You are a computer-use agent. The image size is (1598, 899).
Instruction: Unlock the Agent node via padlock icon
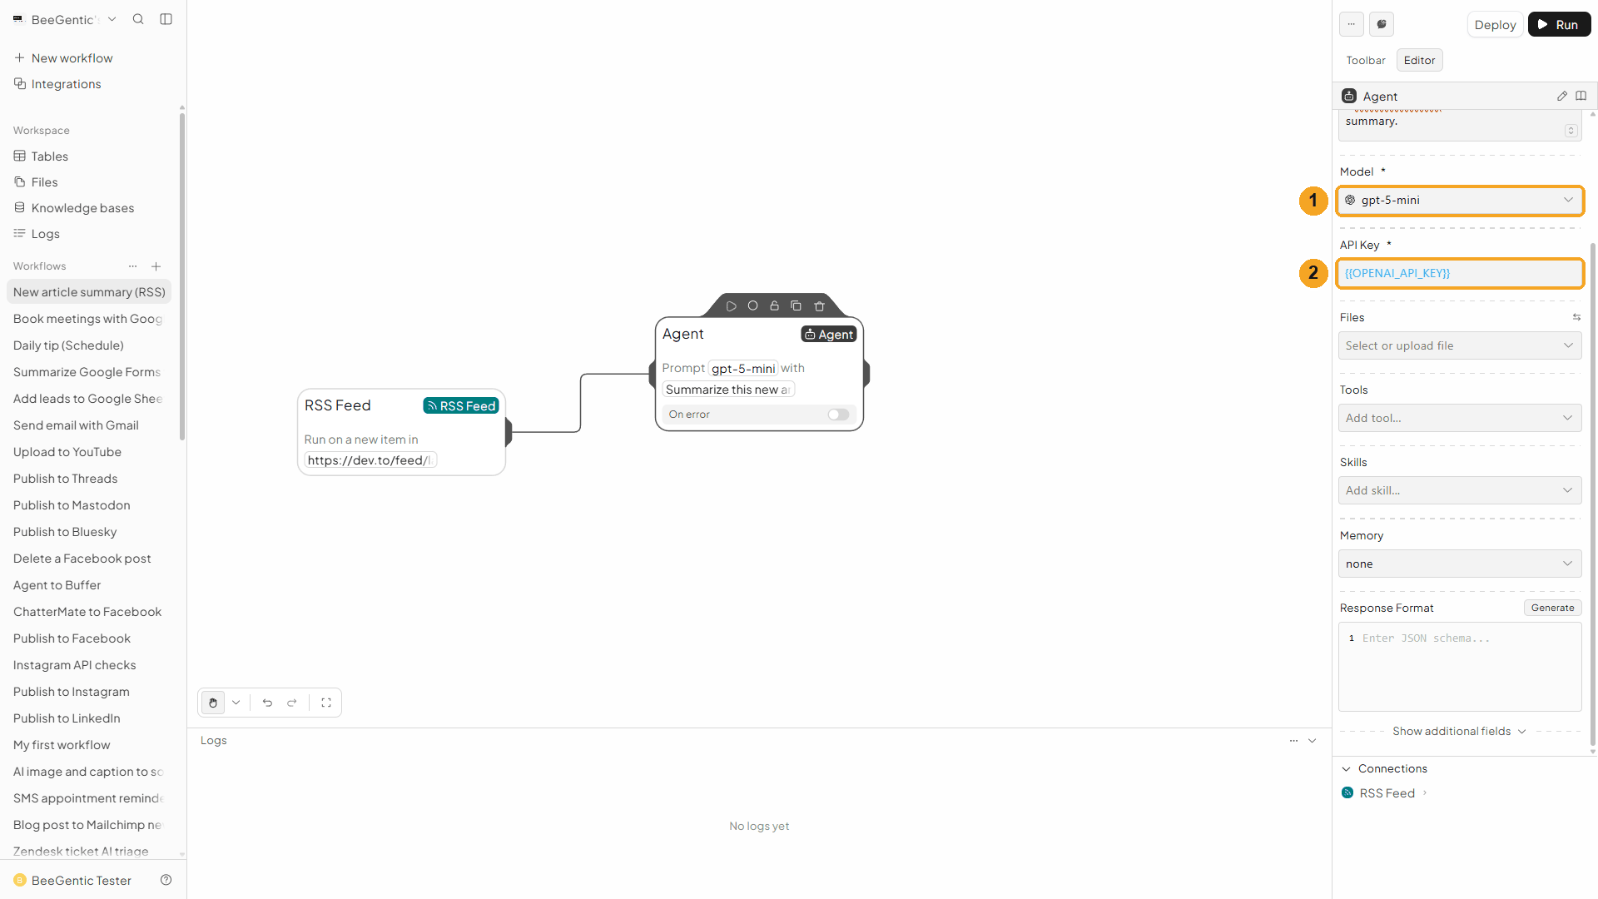pos(774,306)
